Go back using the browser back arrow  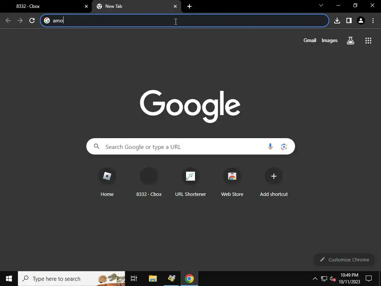(8, 20)
